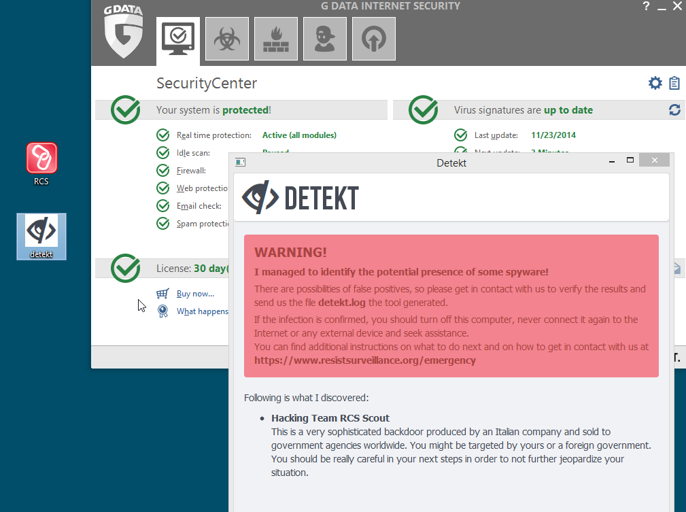Open the Parental controls tab

(325, 39)
